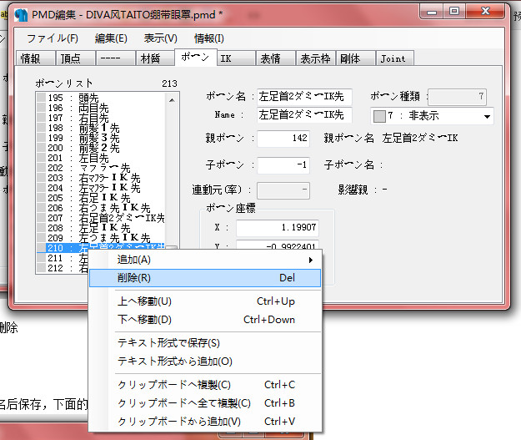521x440 pixels.
Task: Select bone 200 : 前髪2先
Action: point(102,148)
